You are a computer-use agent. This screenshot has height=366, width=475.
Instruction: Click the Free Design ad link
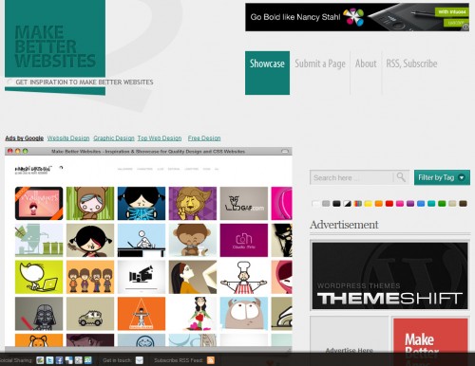click(x=204, y=138)
